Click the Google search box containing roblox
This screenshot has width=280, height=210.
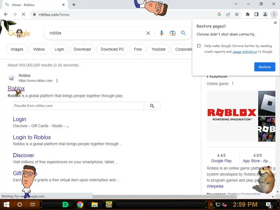coord(97,33)
